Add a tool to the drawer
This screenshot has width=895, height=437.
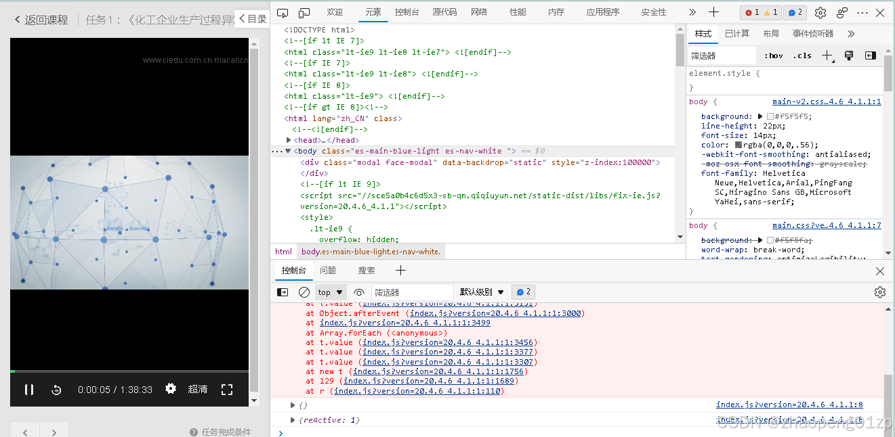coord(400,271)
